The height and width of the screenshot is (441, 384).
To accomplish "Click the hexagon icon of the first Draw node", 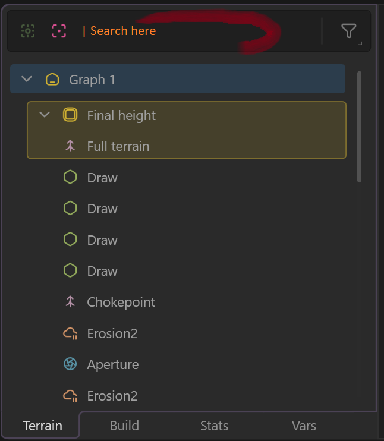I will (x=70, y=178).
